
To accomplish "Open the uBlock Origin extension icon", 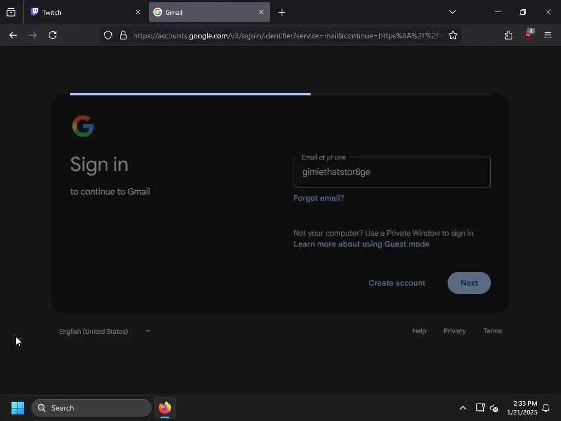I will pyautogui.click(x=529, y=35).
